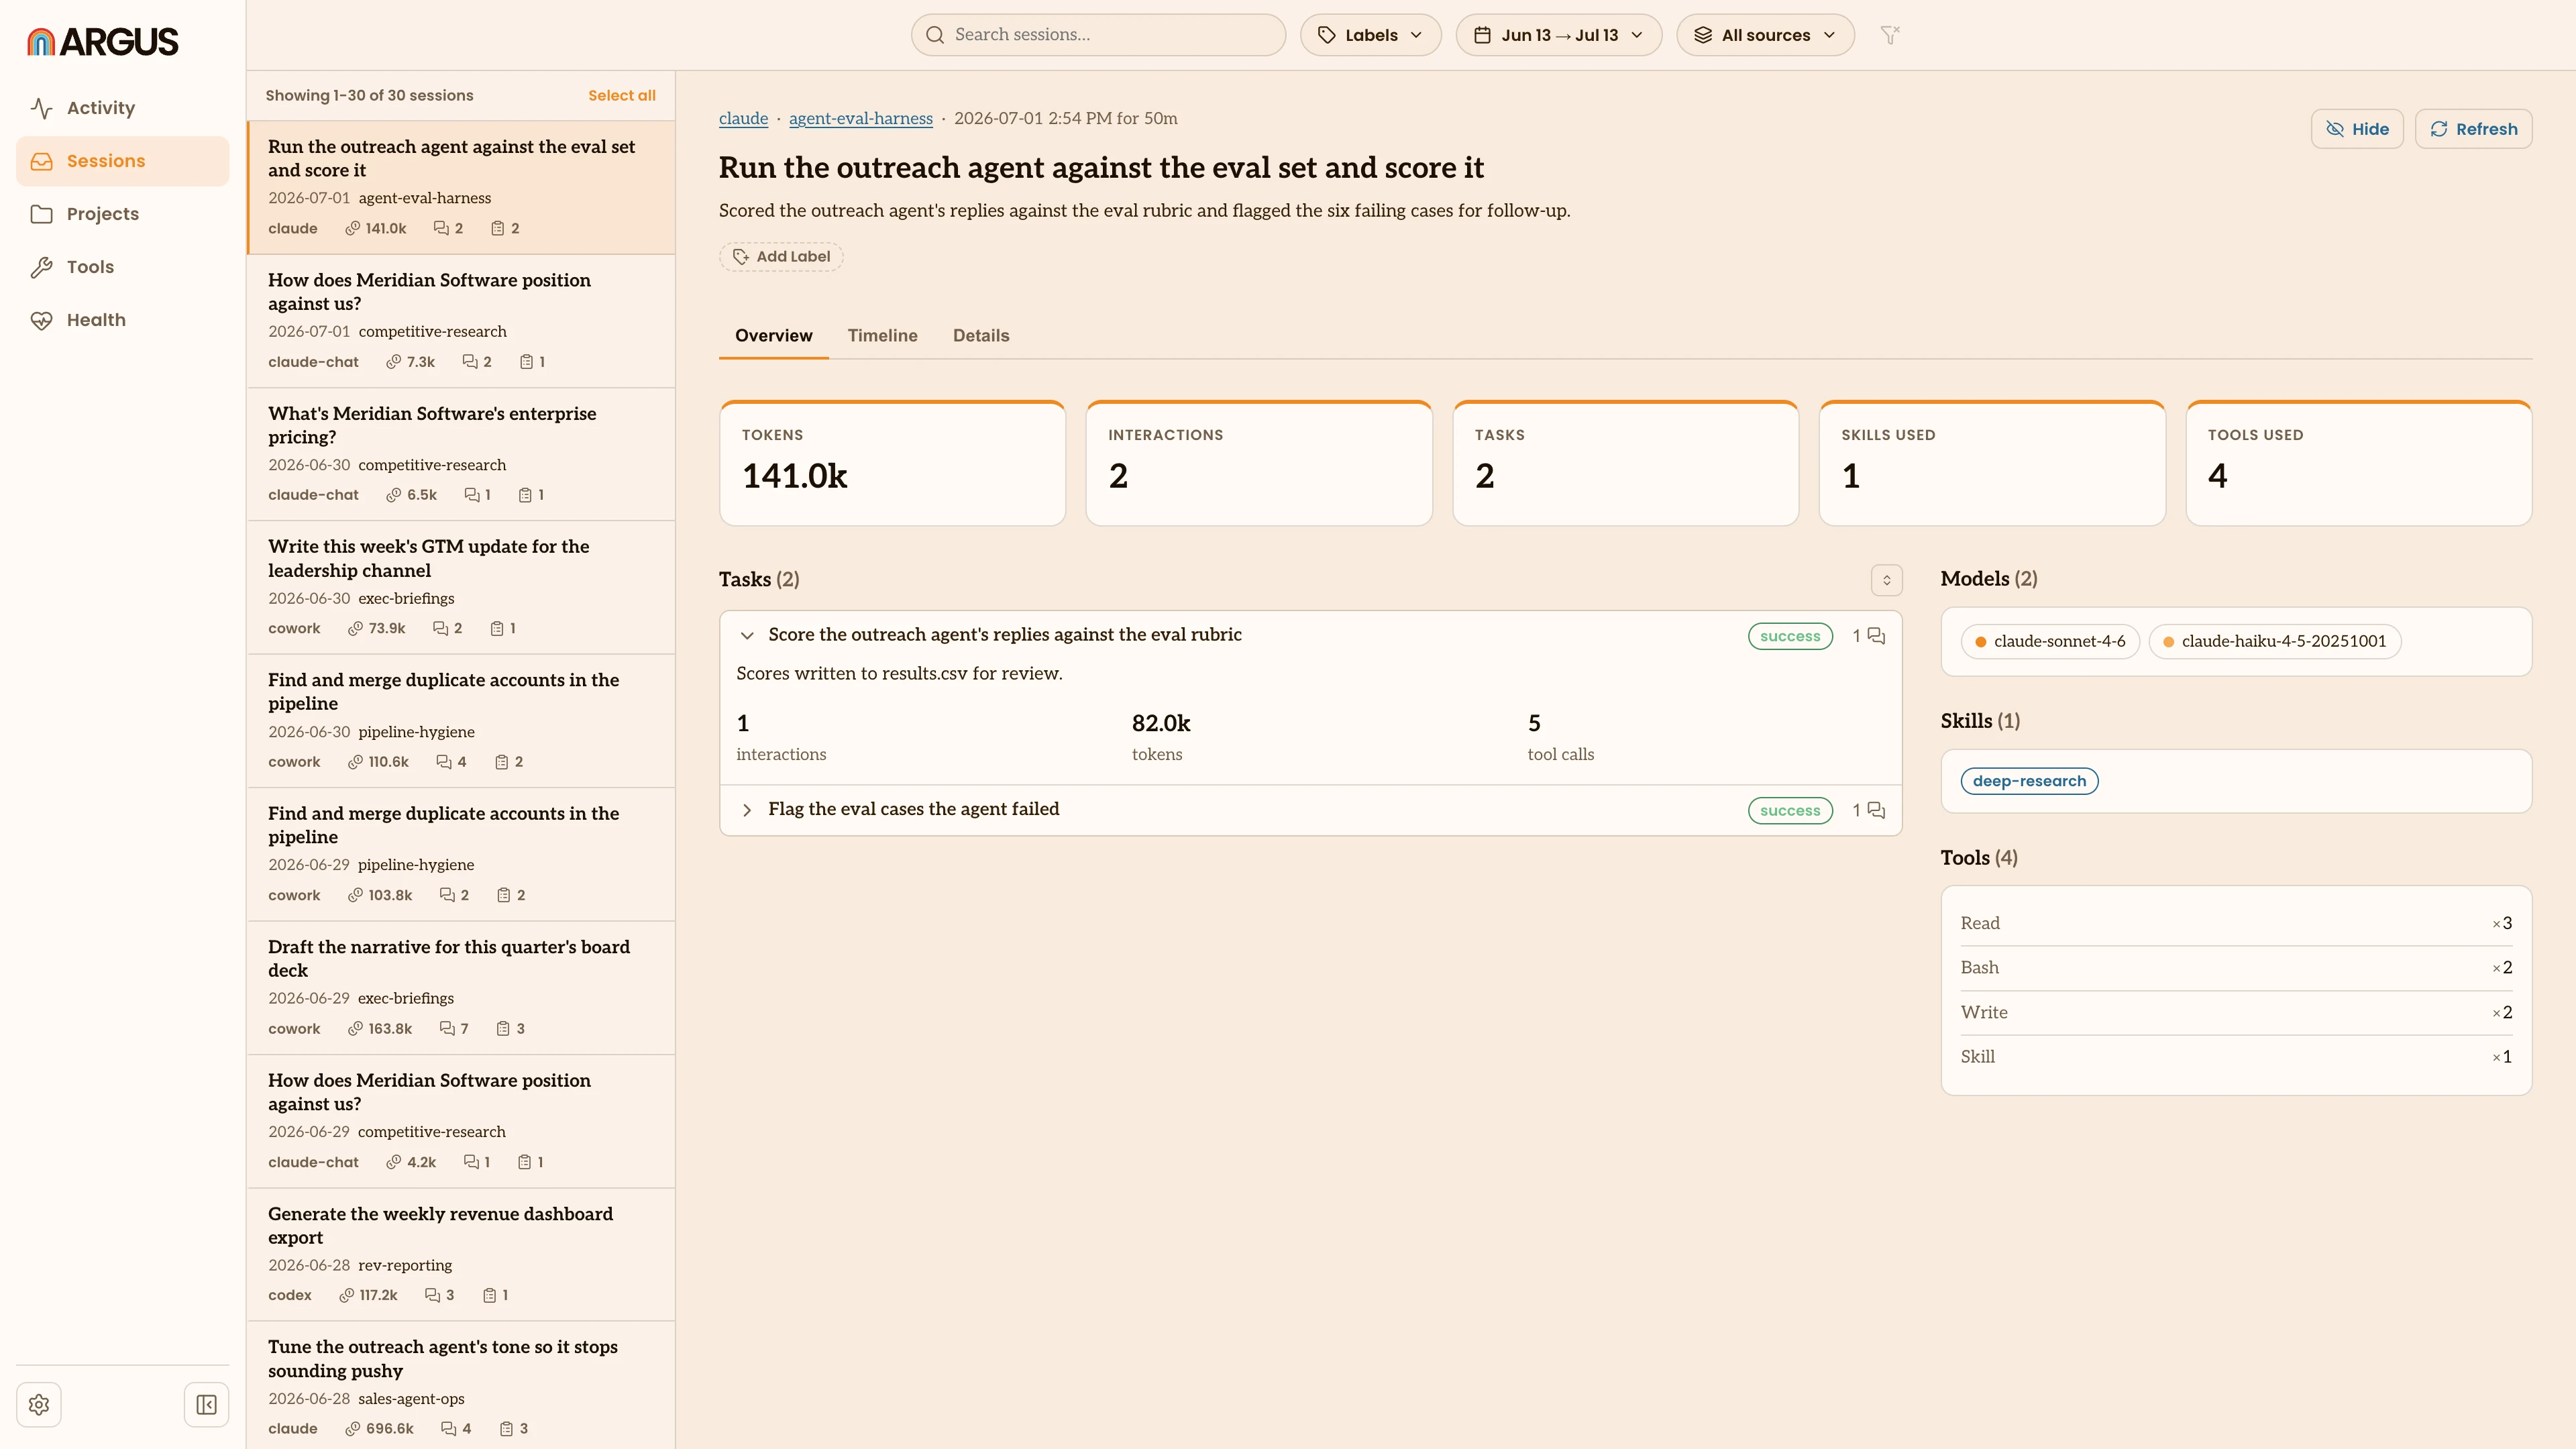The image size is (2576, 1449).
Task: Click tasks clipboard icon in 110.6k row
Action: click(502, 762)
